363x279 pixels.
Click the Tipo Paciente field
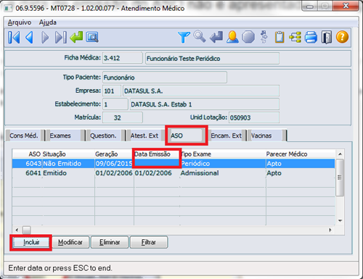coord(165,78)
